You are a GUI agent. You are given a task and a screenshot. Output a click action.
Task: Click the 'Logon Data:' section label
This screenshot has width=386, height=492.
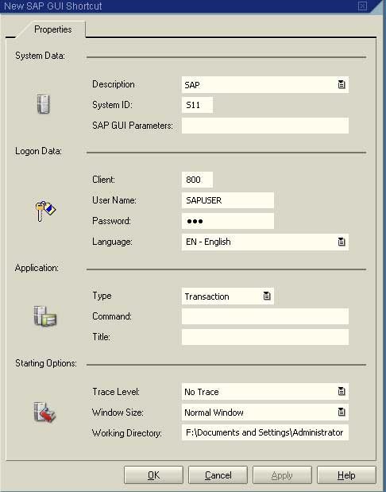pyautogui.click(x=38, y=151)
